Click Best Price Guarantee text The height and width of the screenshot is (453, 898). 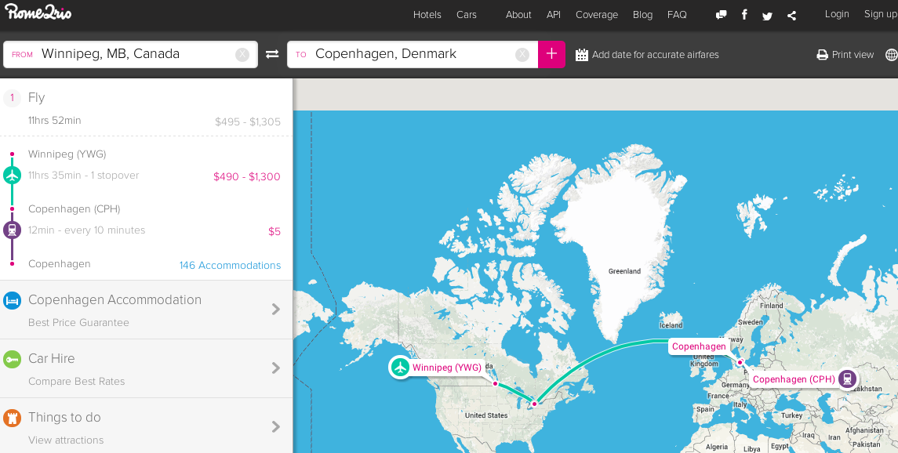[78, 323]
